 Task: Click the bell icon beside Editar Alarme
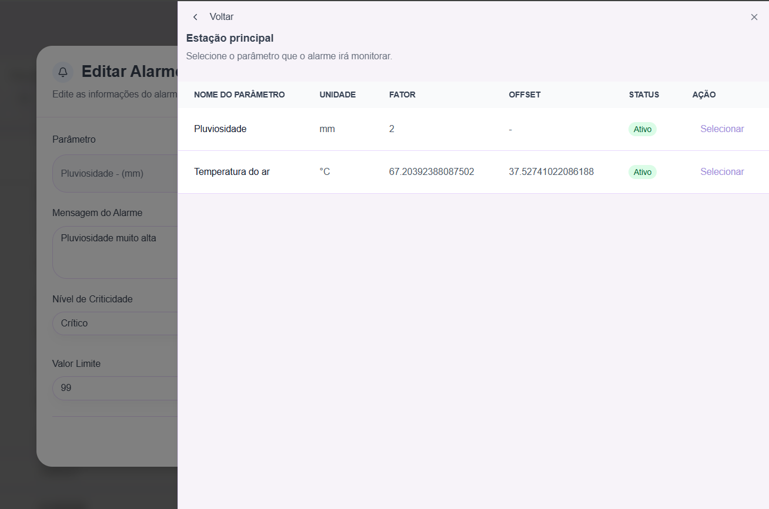tap(63, 72)
